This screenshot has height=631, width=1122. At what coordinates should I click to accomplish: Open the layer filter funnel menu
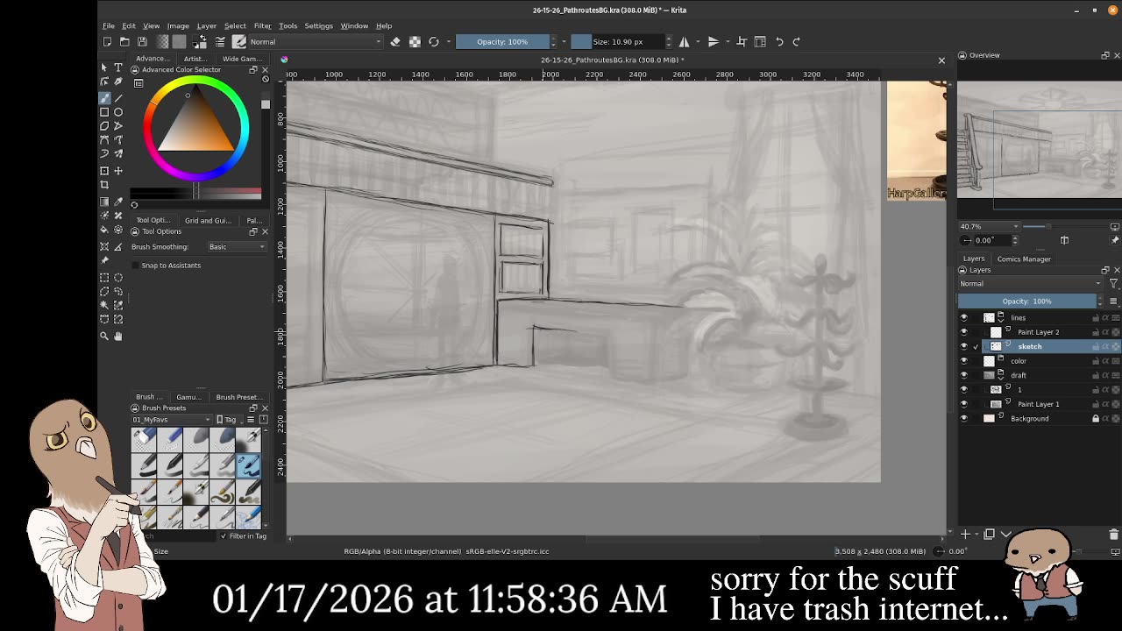pos(1114,283)
